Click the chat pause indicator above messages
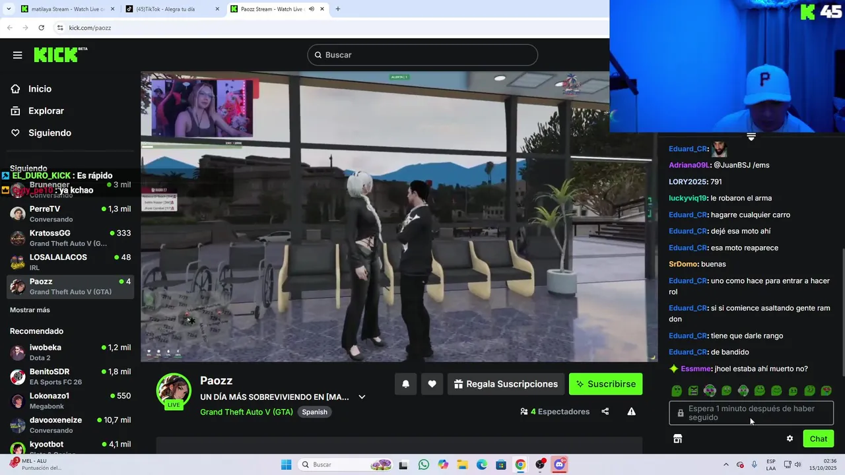The width and height of the screenshot is (845, 475). click(751, 137)
